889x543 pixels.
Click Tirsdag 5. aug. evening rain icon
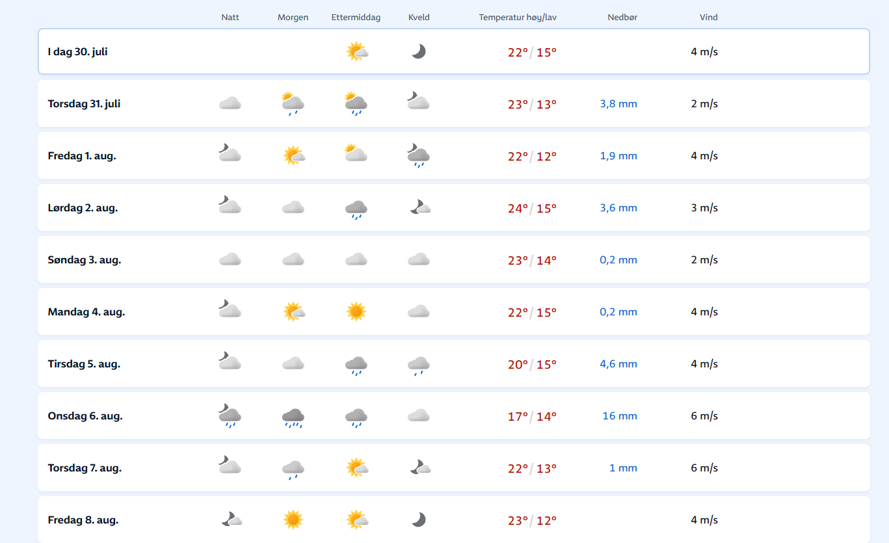point(418,364)
